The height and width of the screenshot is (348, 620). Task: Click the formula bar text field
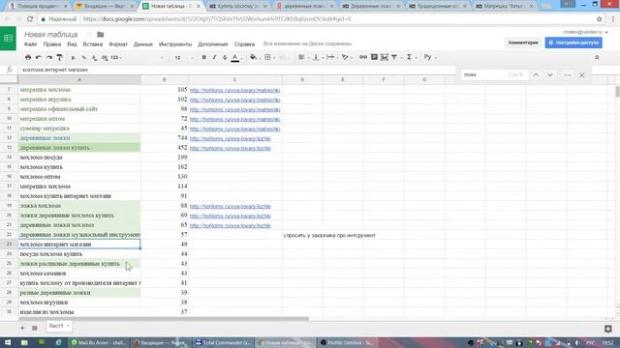coord(237,70)
